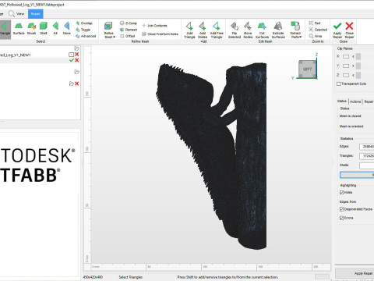
Task: Click the Add Triangle tool
Action: coord(189,30)
